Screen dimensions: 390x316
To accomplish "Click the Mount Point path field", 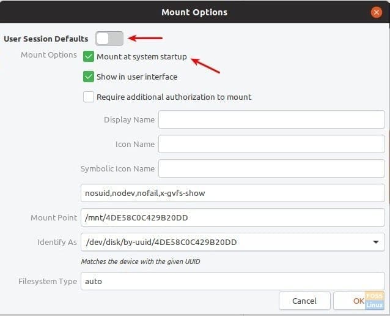I will [232, 217].
